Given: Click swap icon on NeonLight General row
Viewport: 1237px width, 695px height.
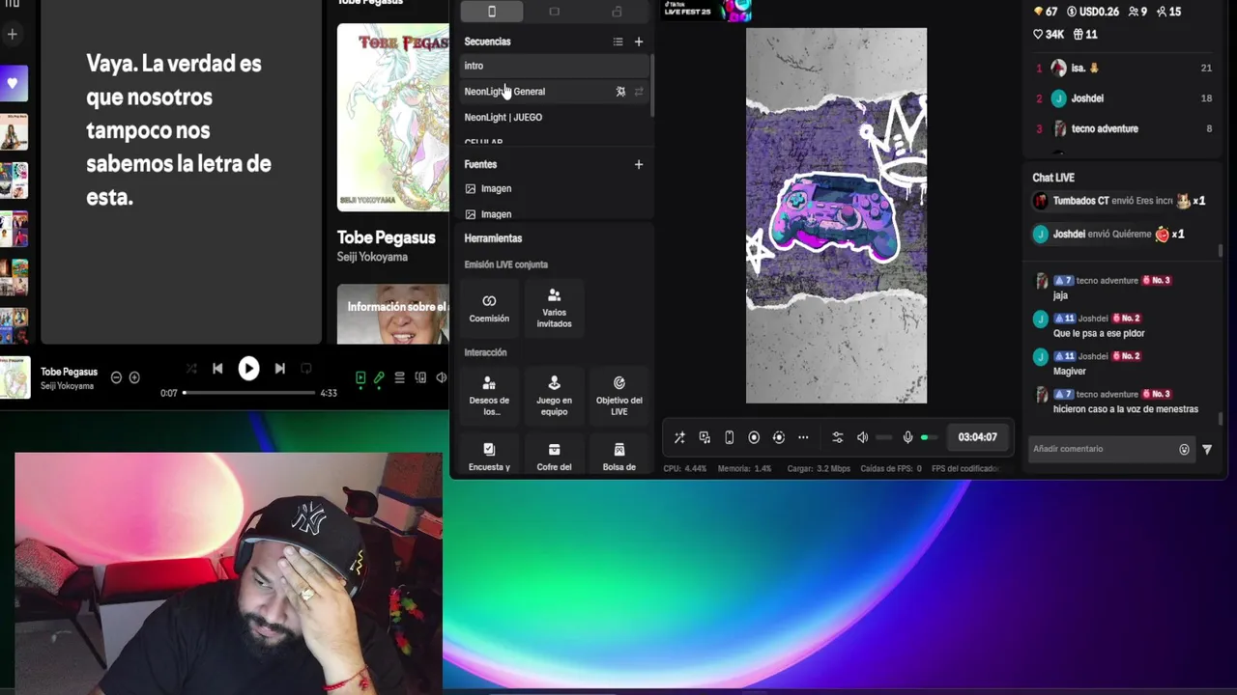Looking at the screenshot, I should coord(638,92).
